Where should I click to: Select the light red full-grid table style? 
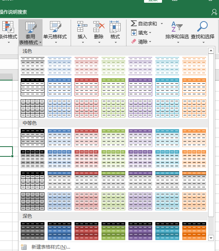[x=87, y=108]
